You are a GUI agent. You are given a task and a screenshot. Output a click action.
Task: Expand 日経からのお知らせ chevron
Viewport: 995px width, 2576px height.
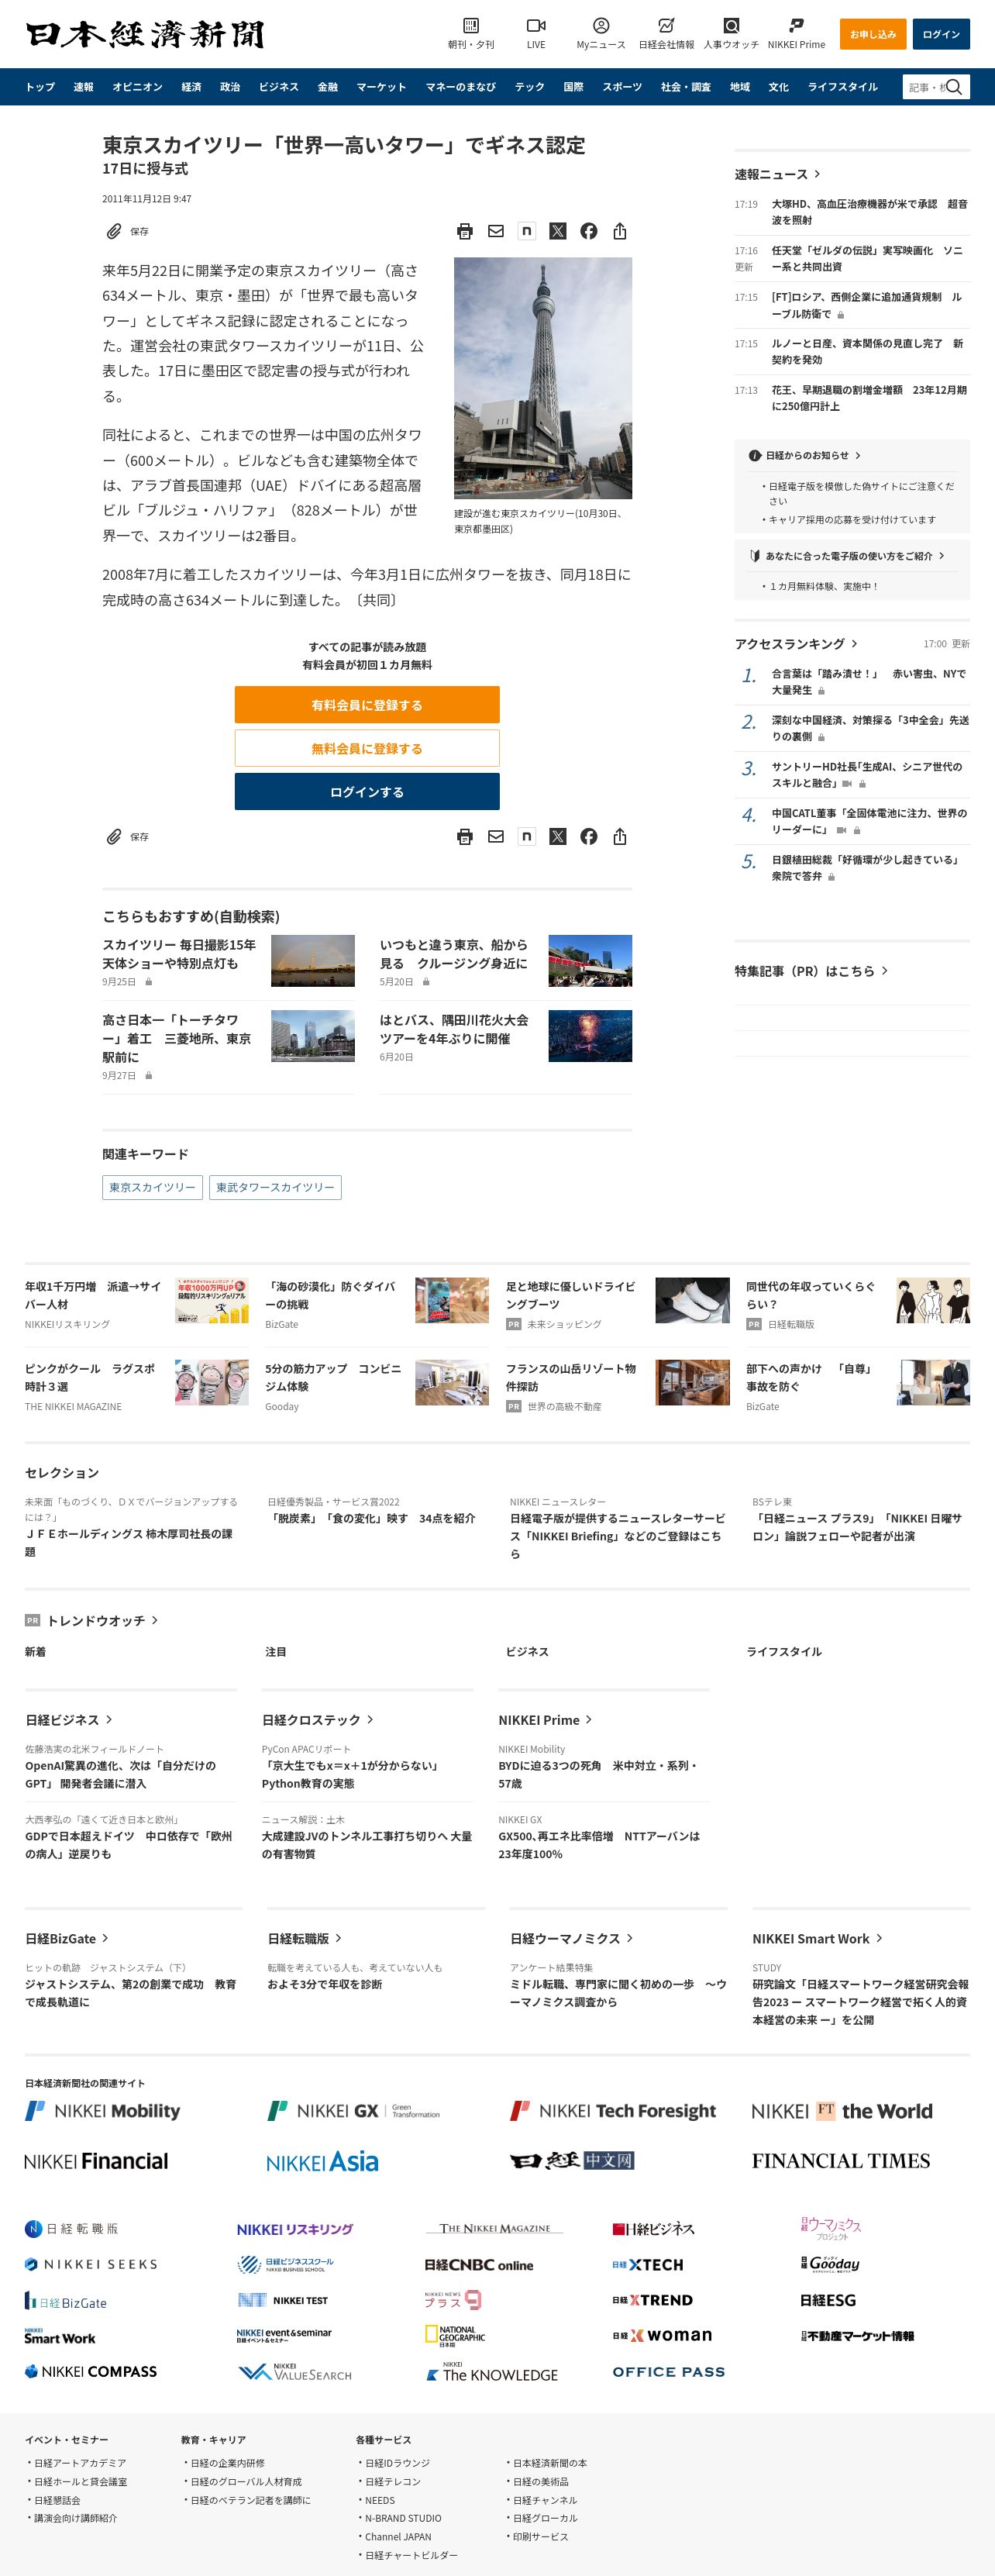858,455
